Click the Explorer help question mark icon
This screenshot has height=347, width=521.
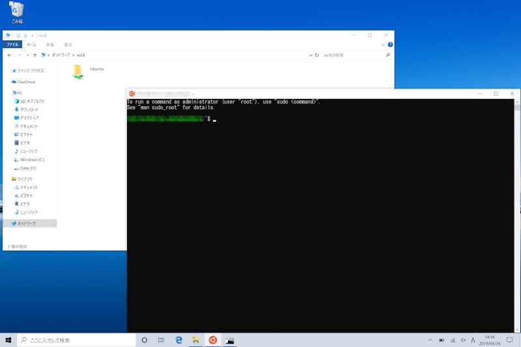[x=390, y=44]
